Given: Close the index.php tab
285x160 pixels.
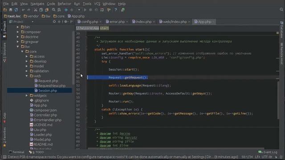Looking at the screenshot, I should [x=154, y=22].
